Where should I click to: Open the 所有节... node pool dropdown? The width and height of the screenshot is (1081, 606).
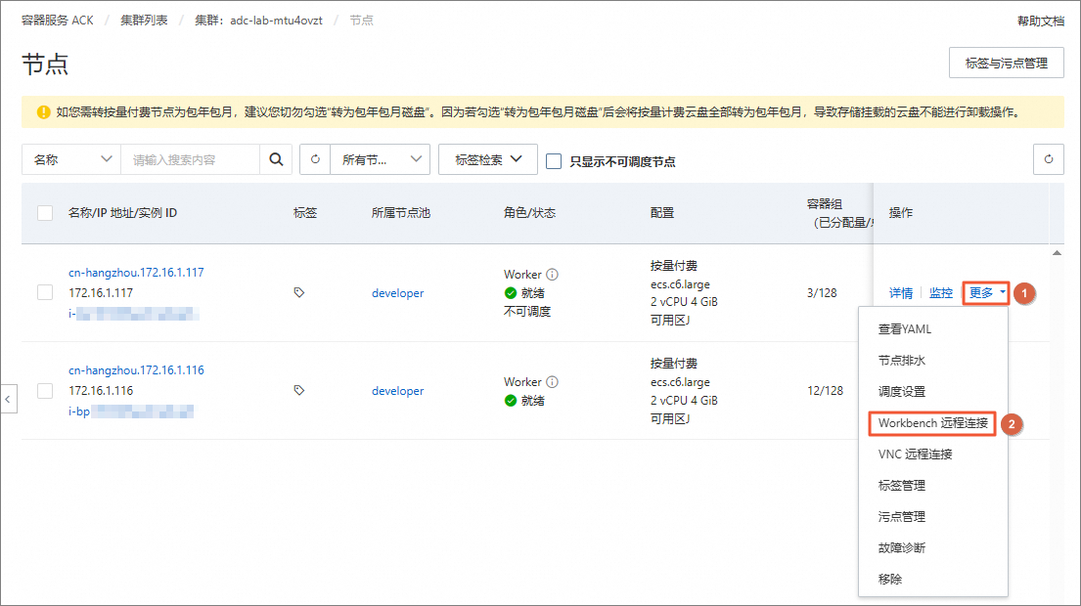point(381,159)
